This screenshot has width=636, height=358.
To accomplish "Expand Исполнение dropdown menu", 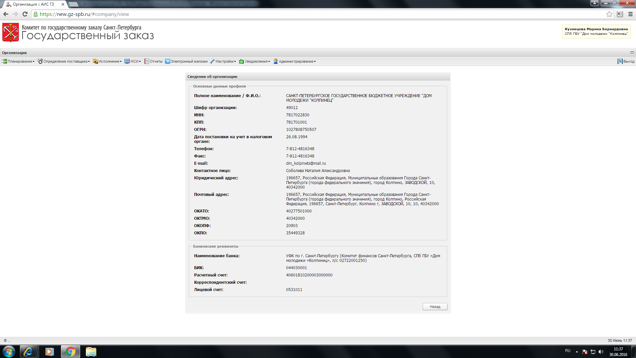I will pos(109,61).
